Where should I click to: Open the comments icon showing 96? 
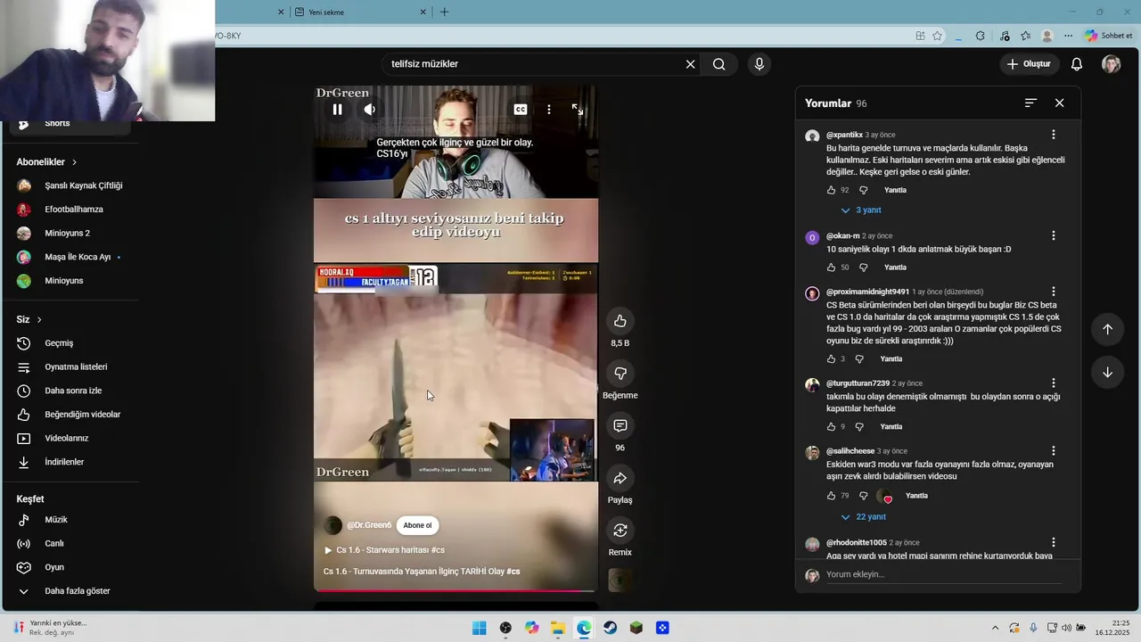pyautogui.click(x=620, y=425)
